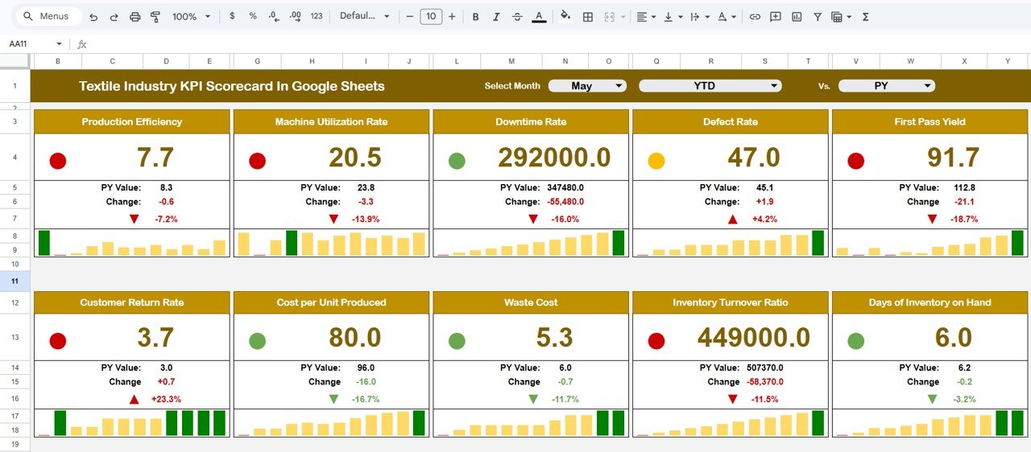Viewport: 1031px width, 452px height.
Task: Toggle Strikethrough formatting
Action: tap(518, 17)
